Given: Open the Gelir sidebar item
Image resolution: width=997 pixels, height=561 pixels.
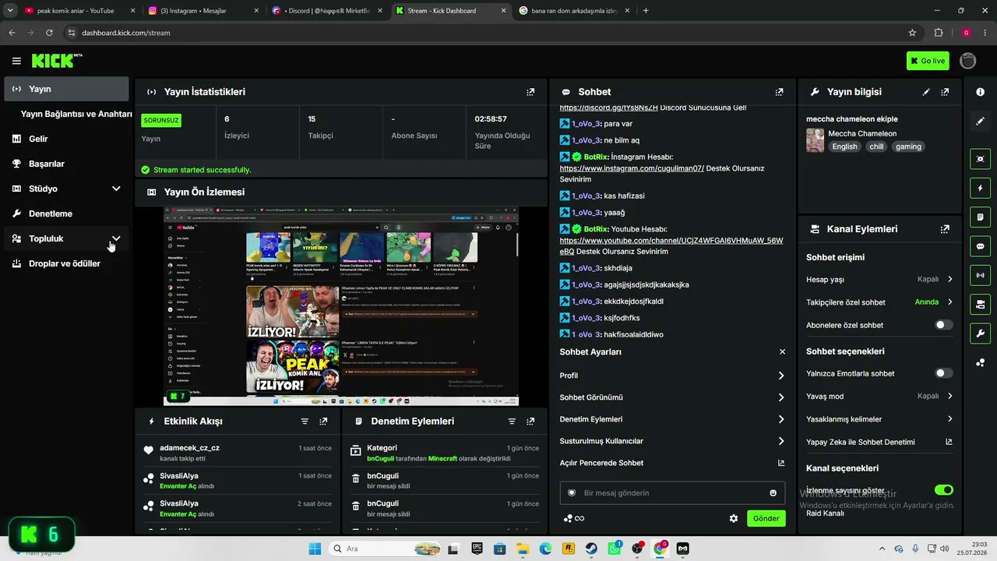Looking at the screenshot, I should point(66,139).
